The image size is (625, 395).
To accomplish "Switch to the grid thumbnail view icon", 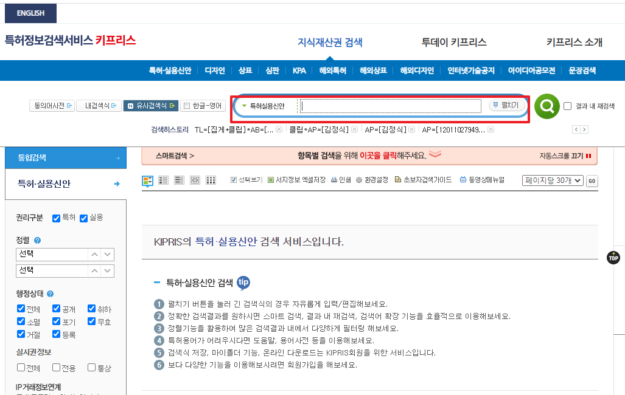I will [x=211, y=180].
